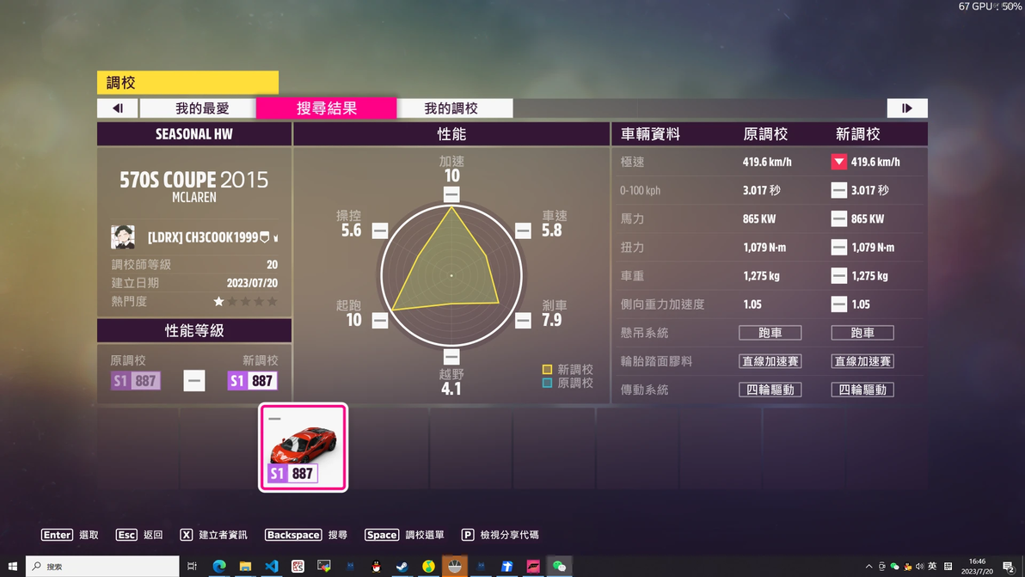The height and width of the screenshot is (577, 1025).
Task: Click the 新調校 四輪驅動 drivetrain tag
Action: click(862, 390)
